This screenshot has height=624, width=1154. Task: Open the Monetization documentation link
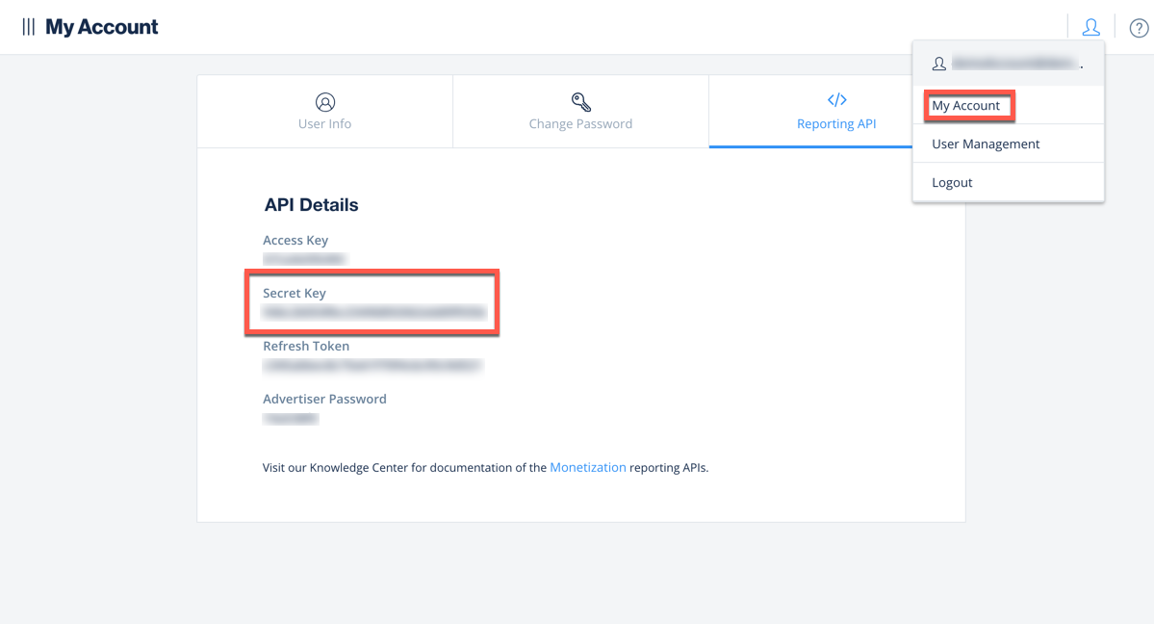(588, 467)
